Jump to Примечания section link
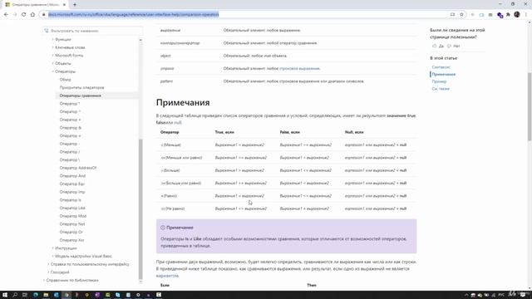 tap(443, 74)
